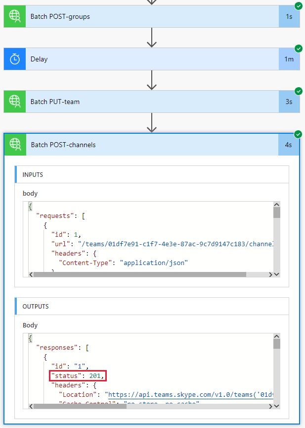The width and height of the screenshot is (305, 428).
Task: Click the inputs body vertical scrollbar thumb
Action: tap(277, 213)
